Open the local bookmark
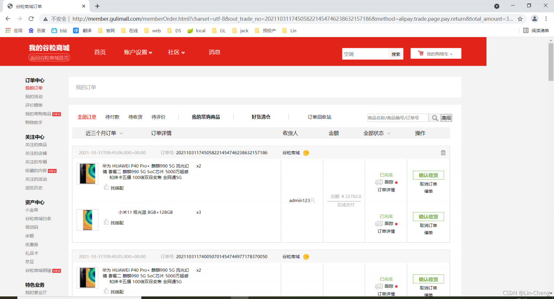 tap(196, 31)
